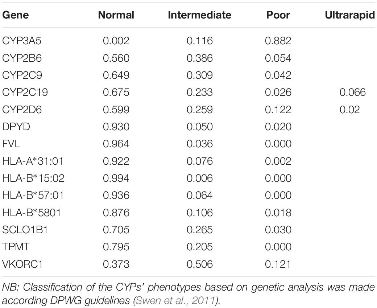Image resolution: width=377 pixels, height=308 pixels.
Task: Select the Poor column header
Action: coord(278,15)
